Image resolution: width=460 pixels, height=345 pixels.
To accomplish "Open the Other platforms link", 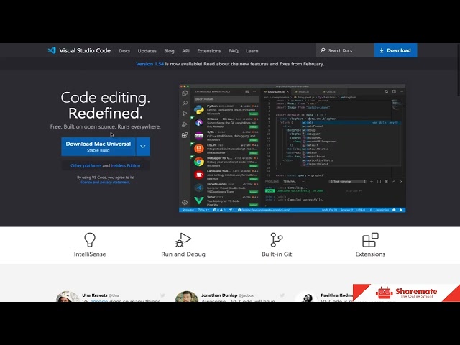I will point(86,165).
